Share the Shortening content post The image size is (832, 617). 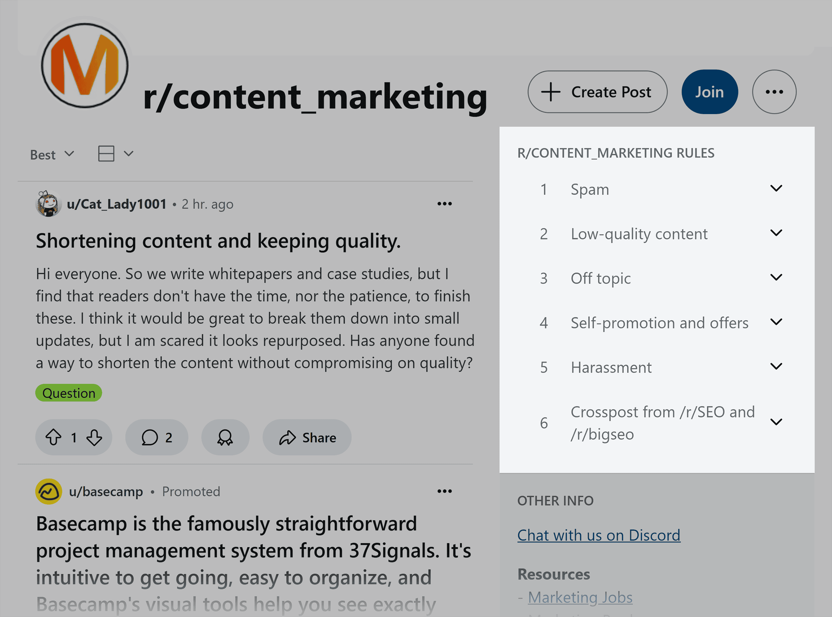click(x=307, y=437)
